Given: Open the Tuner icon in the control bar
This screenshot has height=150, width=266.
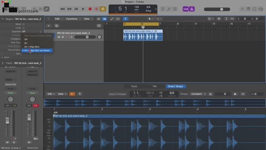Looking at the screenshot, I should pyautogui.click(x=169, y=9).
